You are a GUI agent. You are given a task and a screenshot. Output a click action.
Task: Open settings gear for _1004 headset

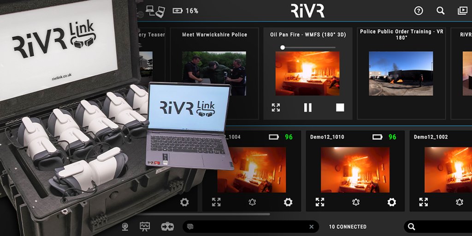point(288,202)
